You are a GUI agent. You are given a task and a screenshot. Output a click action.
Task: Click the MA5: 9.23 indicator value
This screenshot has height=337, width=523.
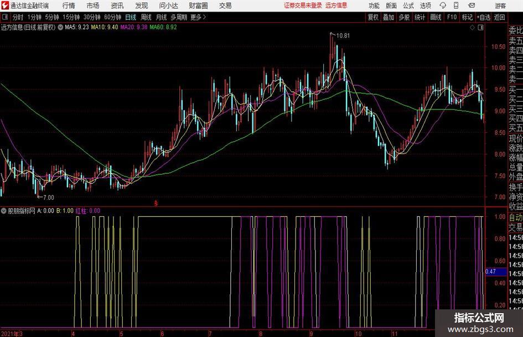(77, 27)
